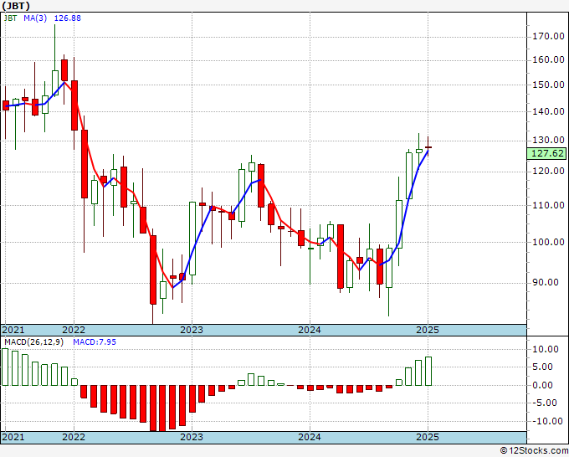Click the MA(3) indicator label

[x=35, y=18]
